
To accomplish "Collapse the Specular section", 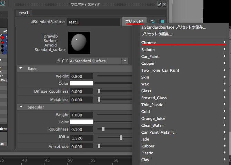I will [21, 107].
